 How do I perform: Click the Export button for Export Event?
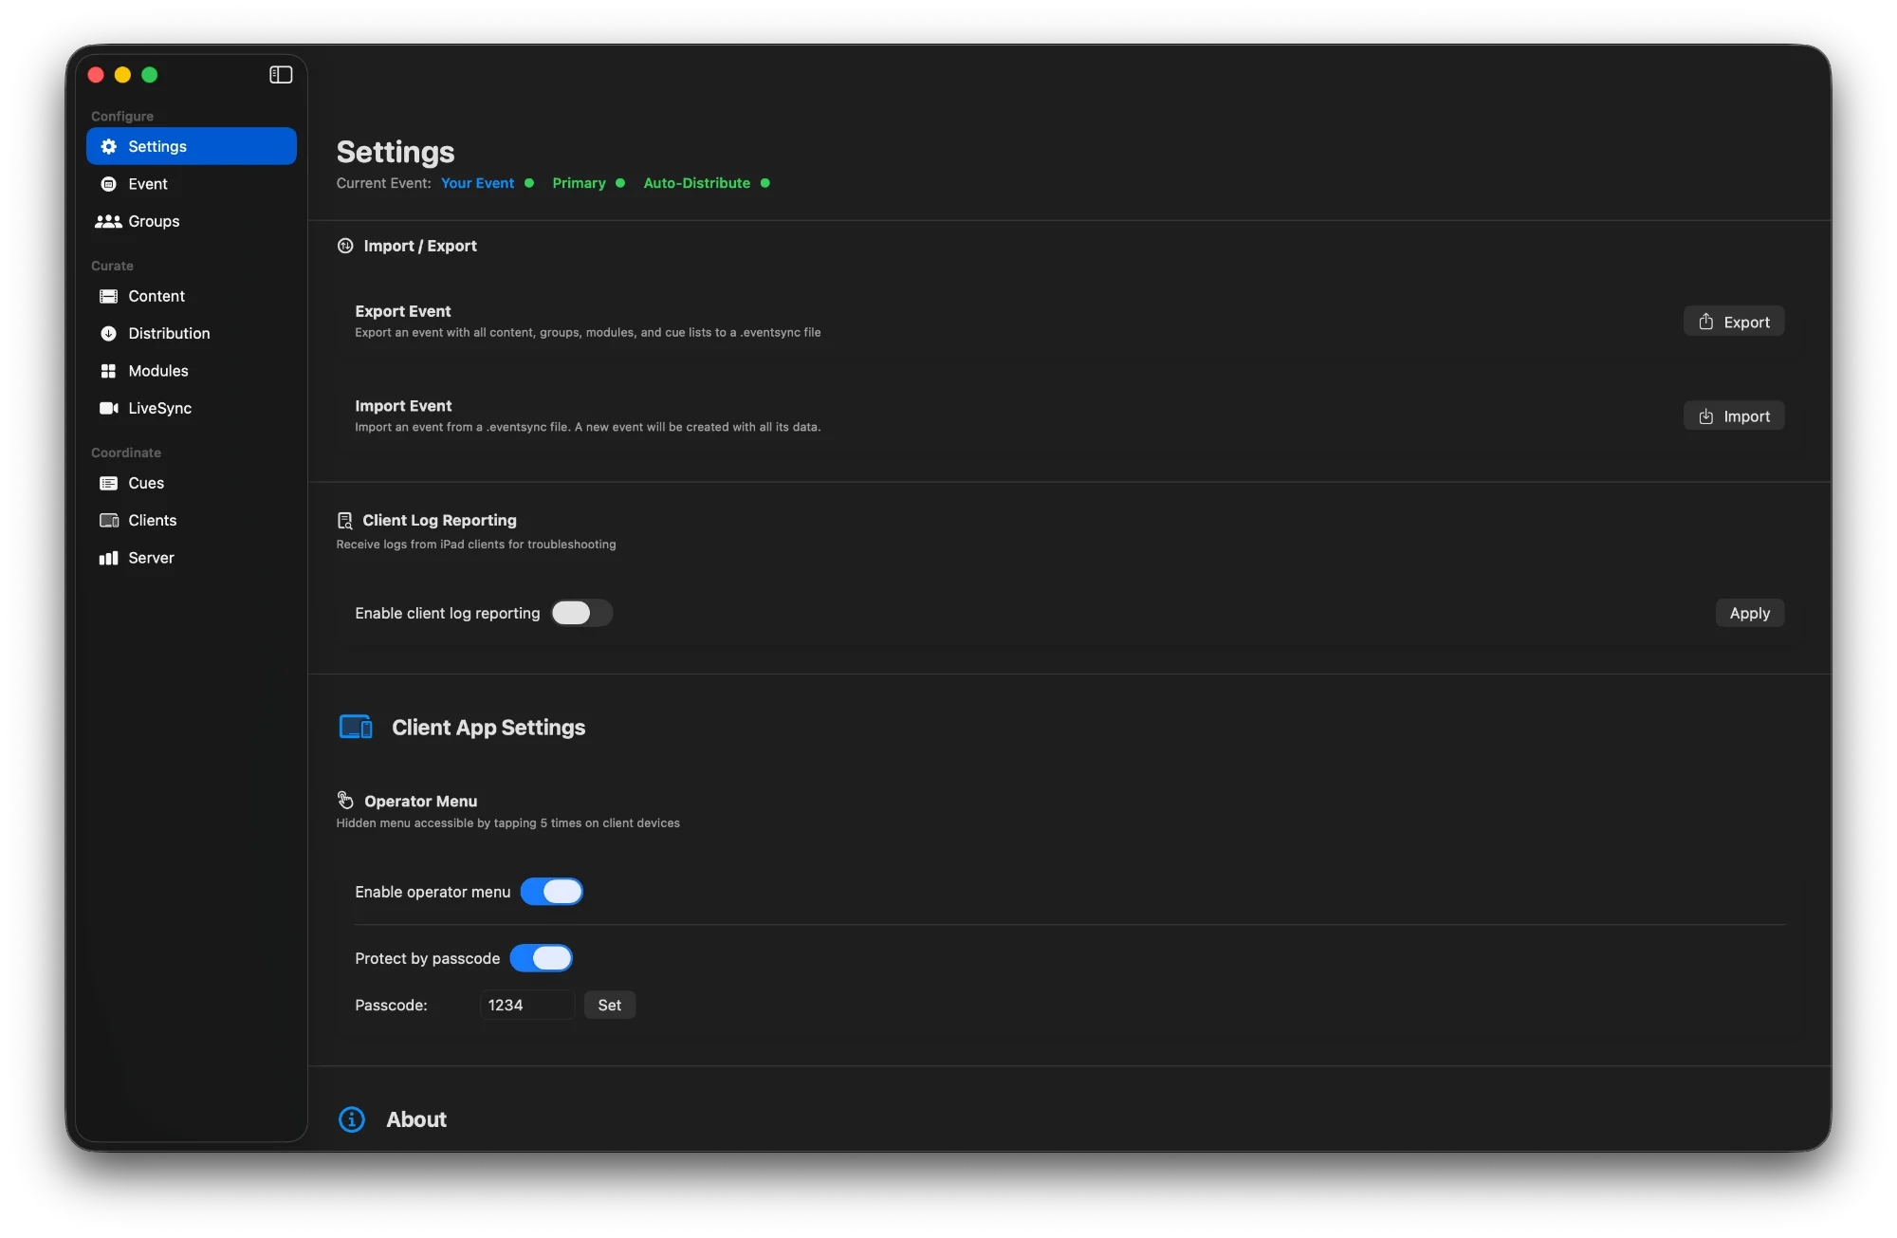[x=1733, y=321]
